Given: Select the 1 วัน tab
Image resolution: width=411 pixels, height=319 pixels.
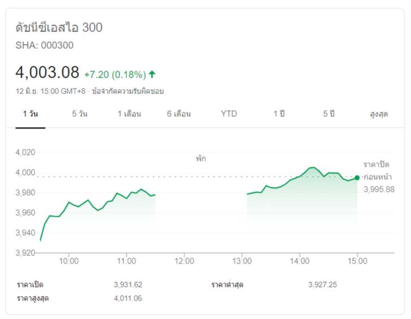Looking at the screenshot, I should (x=30, y=114).
